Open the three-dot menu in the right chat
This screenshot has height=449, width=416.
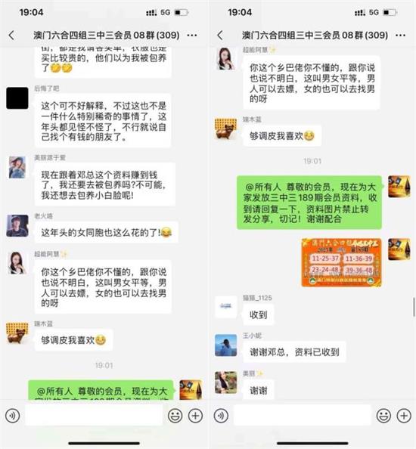point(401,36)
